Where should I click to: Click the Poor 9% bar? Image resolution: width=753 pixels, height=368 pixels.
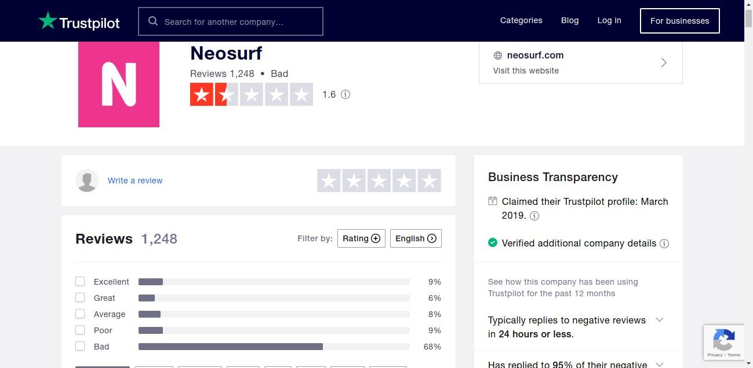[274, 330]
